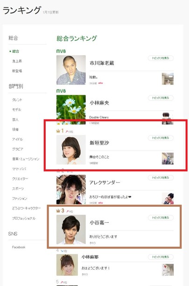189x286 pixels.
Task: Open 市川海老蔵's profile photo
Action: point(71,70)
